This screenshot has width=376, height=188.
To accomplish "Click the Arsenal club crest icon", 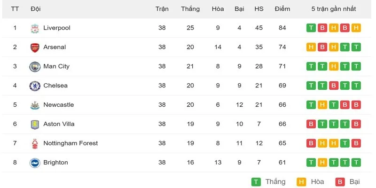I will click(35, 47).
